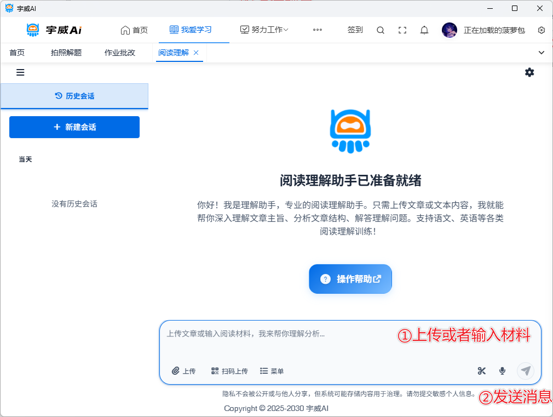Click the scissors screenshot icon
Screen dimensions: 553x417
[482, 371]
